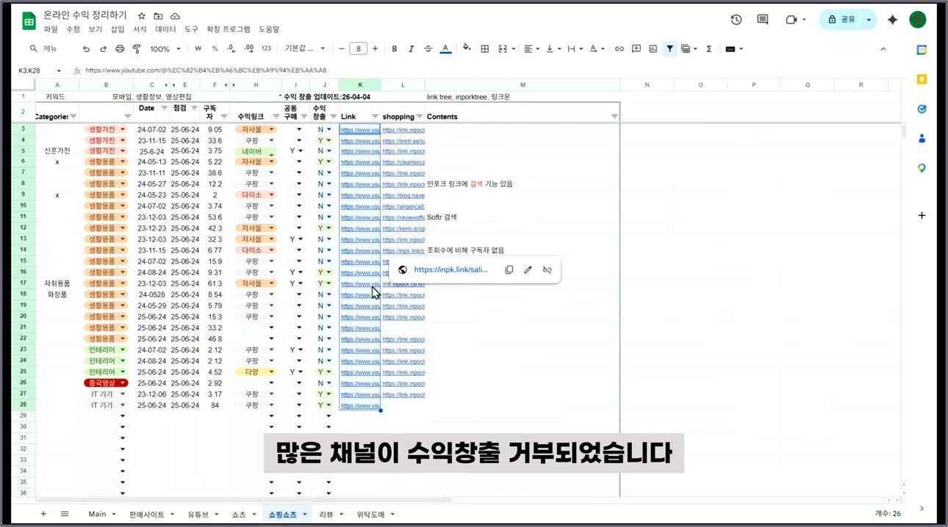
Task: Open the share options arrow
Action: click(870, 20)
